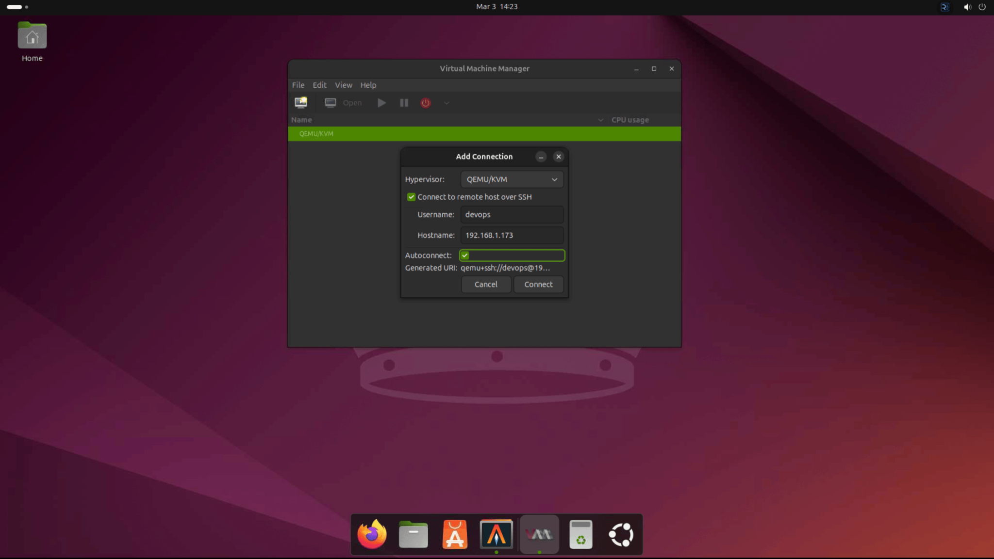
Task: Open the View menu
Action: coord(343,85)
